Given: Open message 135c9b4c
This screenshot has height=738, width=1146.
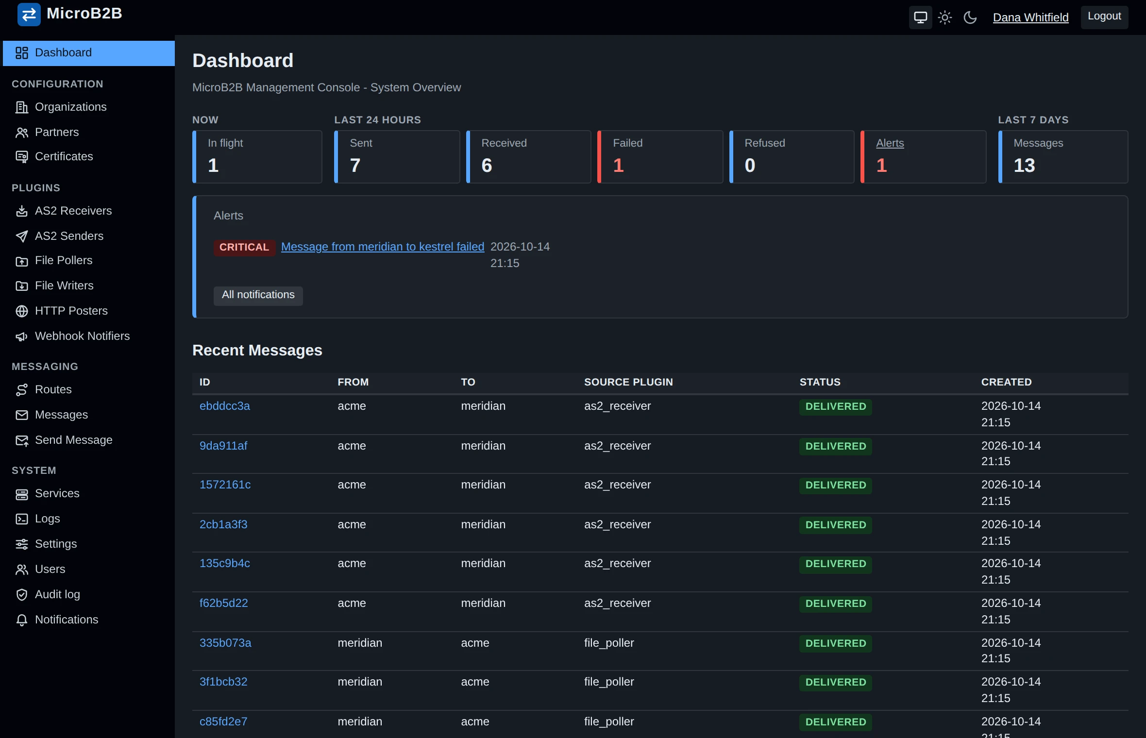Looking at the screenshot, I should pyautogui.click(x=225, y=563).
